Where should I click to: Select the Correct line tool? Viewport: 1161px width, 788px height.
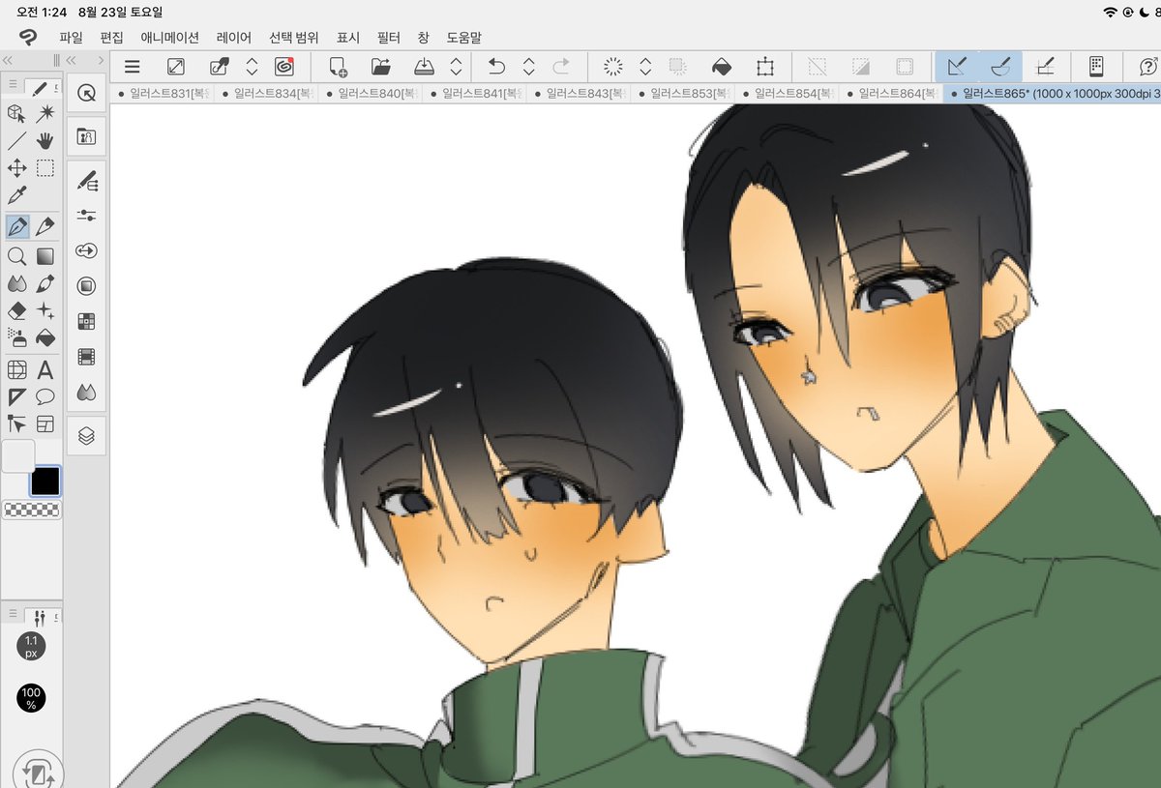16,423
